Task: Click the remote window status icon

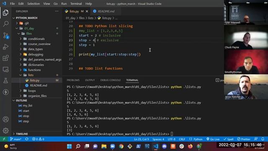Action: pos(4,139)
